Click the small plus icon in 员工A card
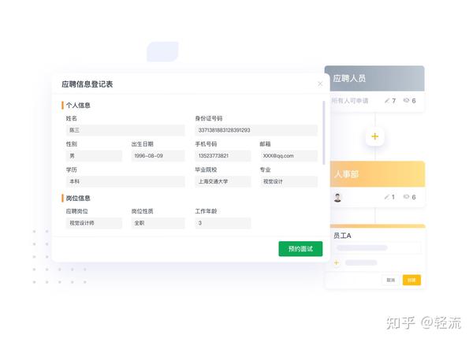Viewport: 473px width, 342px height. pyautogui.click(x=337, y=262)
